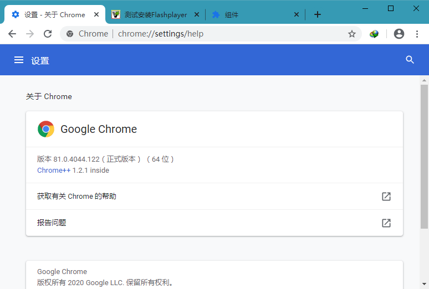Image resolution: width=429 pixels, height=289 pixels.
Task: Click the 设置 title in the blue header
Action: point(40,60)
